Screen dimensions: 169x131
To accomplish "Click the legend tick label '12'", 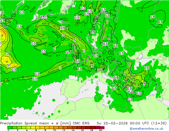I will pyautogui.click(x=64, y=130).
